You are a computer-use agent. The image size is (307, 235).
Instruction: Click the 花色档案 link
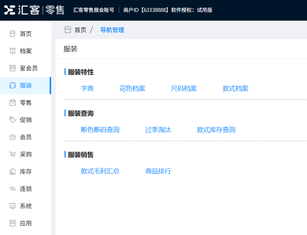point(132,88)
